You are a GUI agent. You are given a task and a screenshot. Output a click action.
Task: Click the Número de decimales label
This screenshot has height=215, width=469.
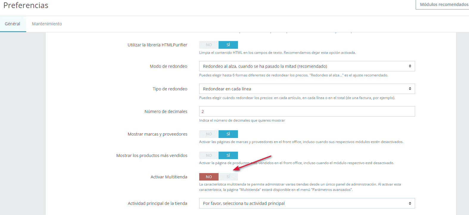[x=166, y=112]
